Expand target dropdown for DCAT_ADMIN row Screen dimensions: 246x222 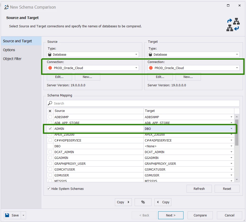pyautogui.click(x=231, y=152)
